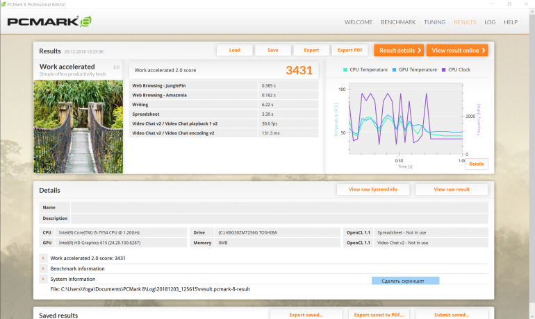Click the GPU Temperature legend swatch
Screen dimensions: 535x319
395,70
